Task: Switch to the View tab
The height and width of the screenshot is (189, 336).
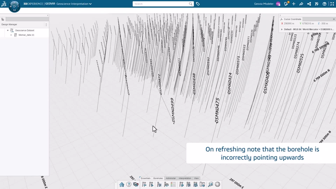Action: (x=196, y=178)
